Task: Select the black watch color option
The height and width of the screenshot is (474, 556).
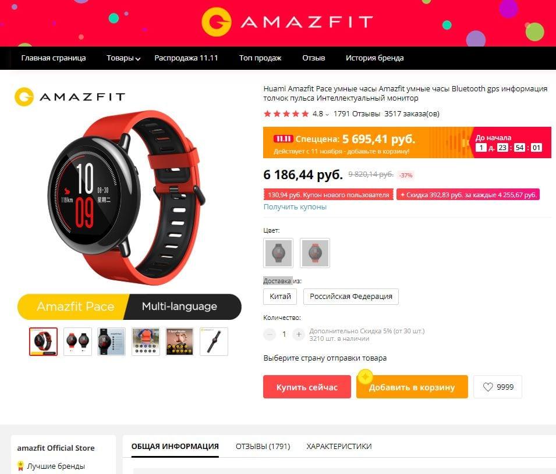Action: 278,253
